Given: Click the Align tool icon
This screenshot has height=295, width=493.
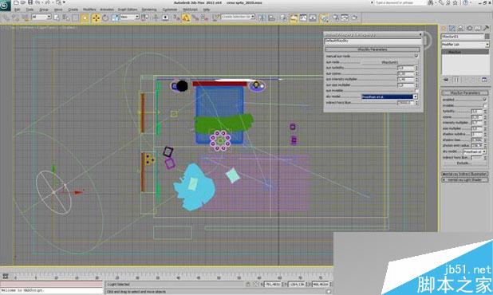Looking at the screenshot, I should 272,18.
